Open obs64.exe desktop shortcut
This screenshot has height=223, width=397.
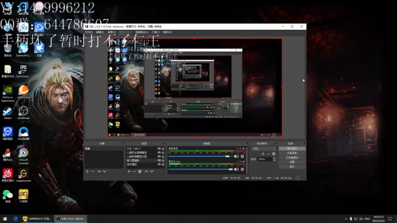click(x=23, y=113)
